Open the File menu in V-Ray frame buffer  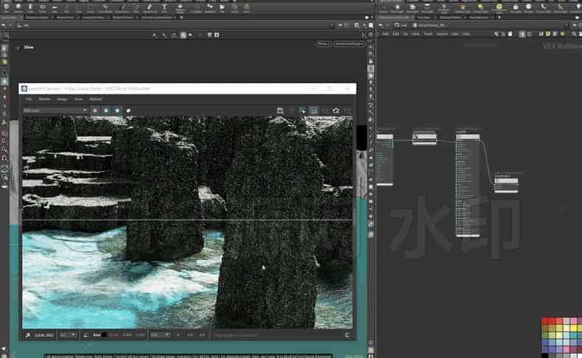[x=29, y=99]
